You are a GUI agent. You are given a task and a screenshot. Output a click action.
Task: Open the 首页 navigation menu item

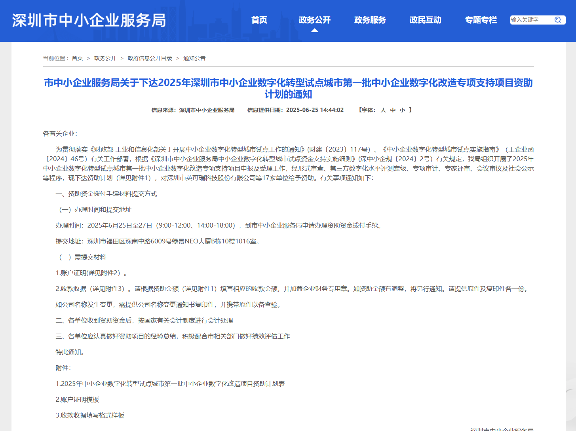[x=259, y=20]
